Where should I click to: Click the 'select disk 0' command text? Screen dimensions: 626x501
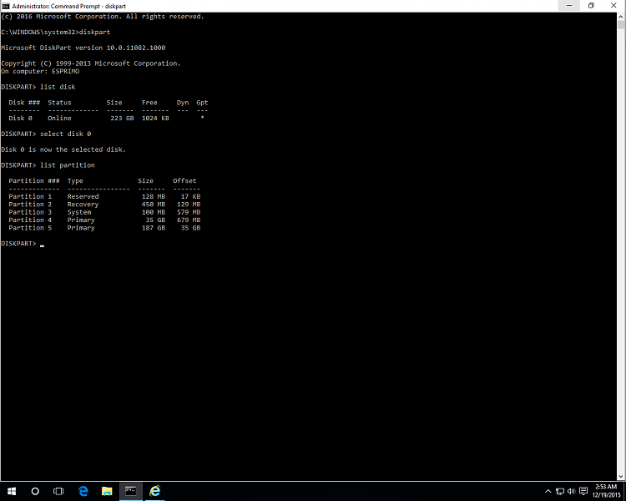(65, 134)
